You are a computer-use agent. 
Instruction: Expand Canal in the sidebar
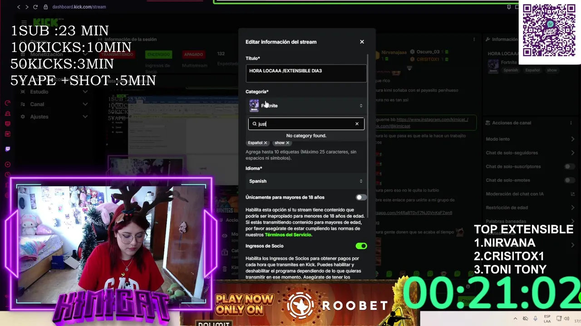pos(85,104)
